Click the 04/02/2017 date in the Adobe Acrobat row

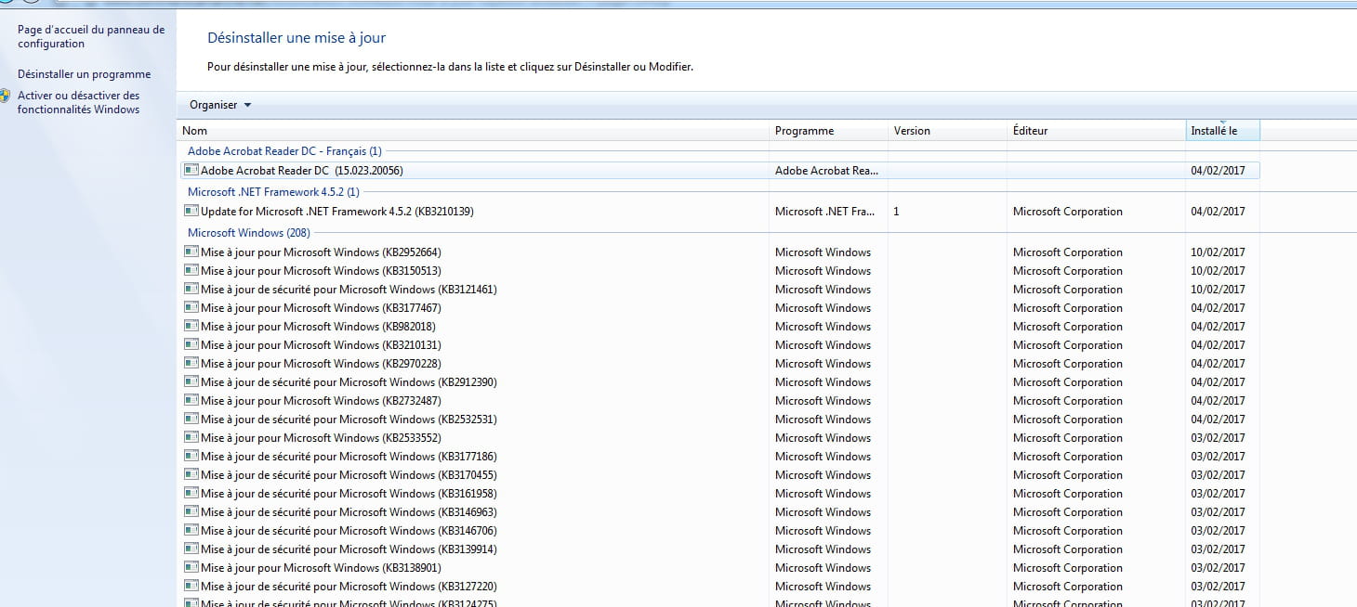point(1218,171)
